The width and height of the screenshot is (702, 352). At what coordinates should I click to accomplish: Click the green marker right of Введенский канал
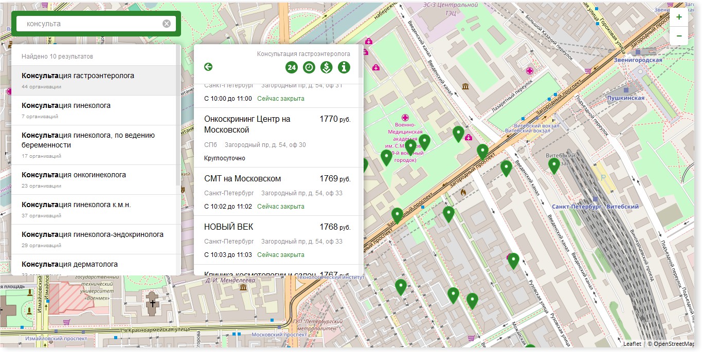pyautogui.click(x=506, y=169)
